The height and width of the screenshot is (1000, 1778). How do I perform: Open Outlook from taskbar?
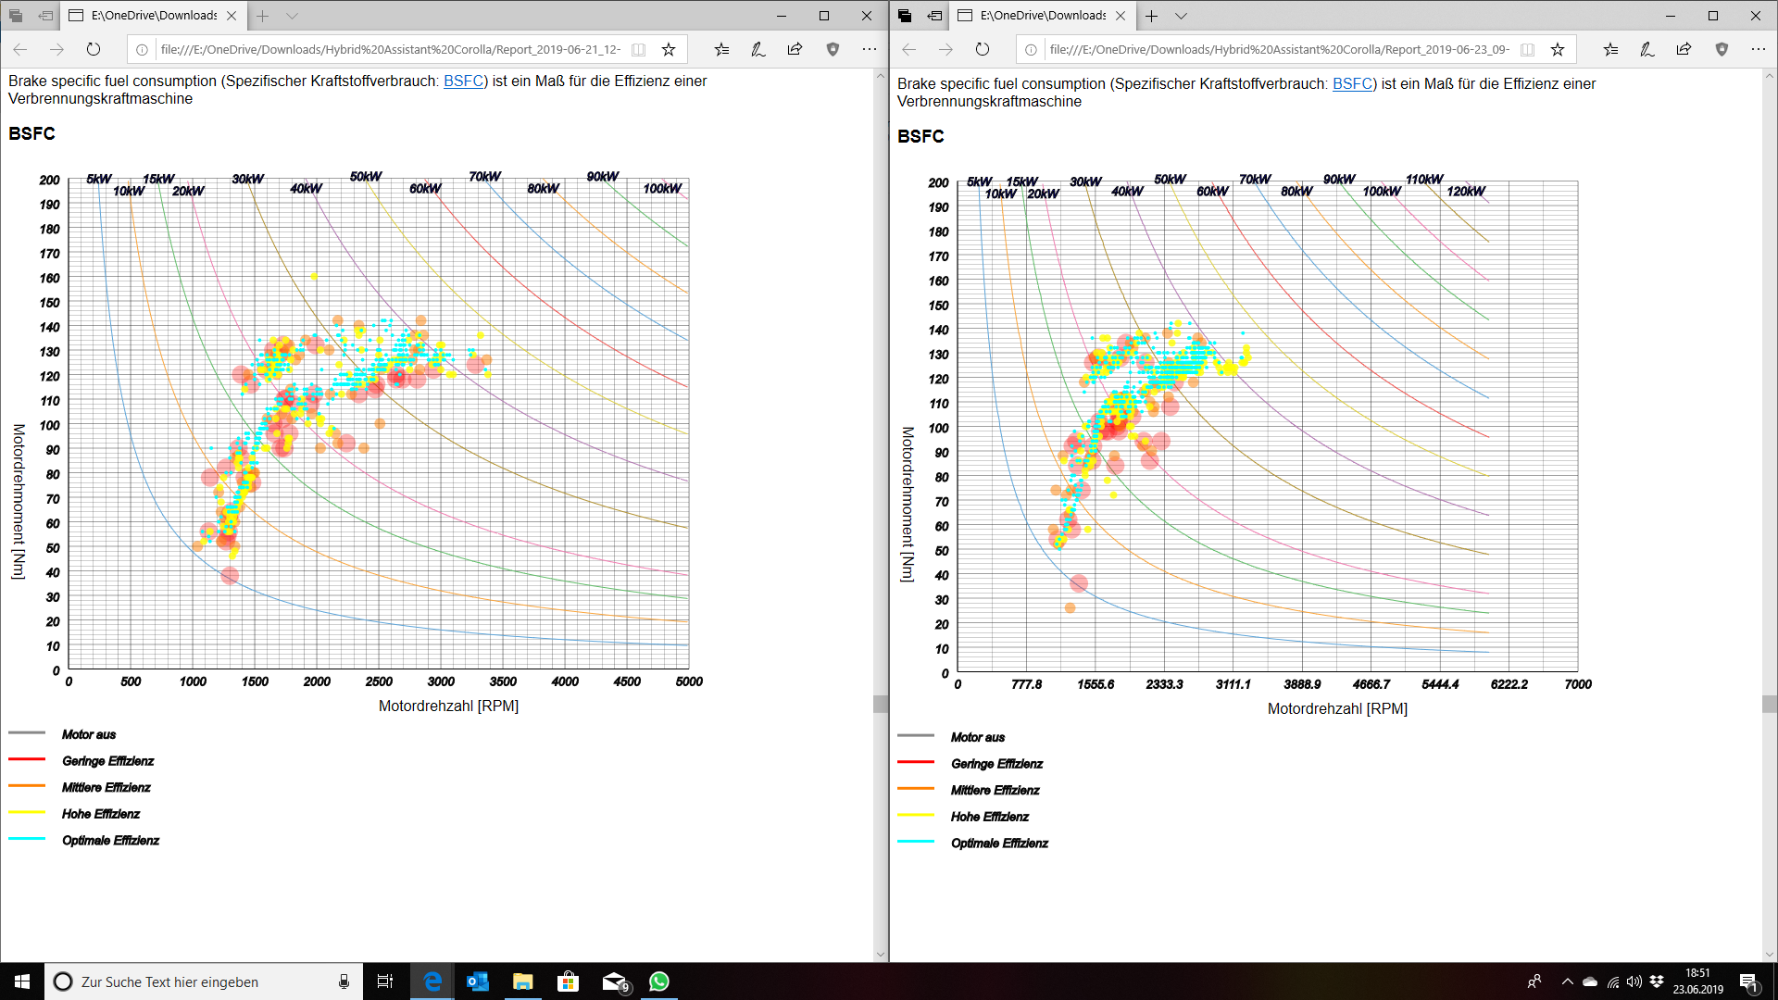(x=477, y=981)
